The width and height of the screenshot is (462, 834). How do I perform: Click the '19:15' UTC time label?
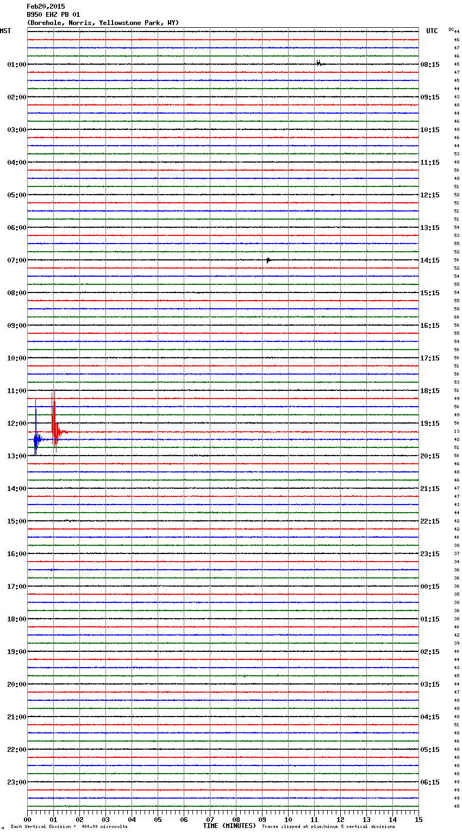coord(430,424)
